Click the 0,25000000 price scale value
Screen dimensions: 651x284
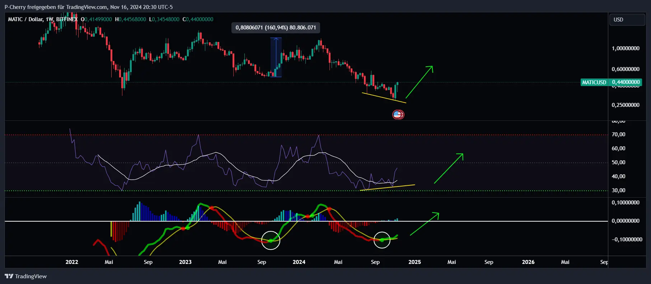pyautogui.click(x=626, y=105)
